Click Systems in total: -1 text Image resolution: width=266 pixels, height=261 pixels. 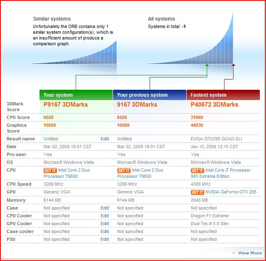167,26
